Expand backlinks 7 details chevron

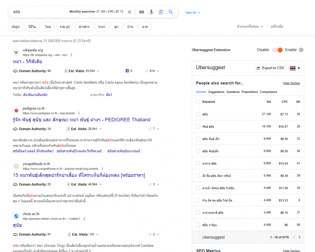click(158, 129)
